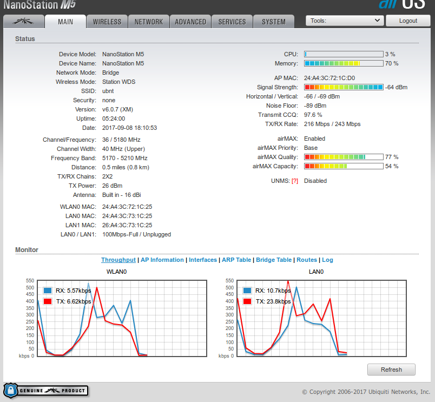Click the WLAN0 throughput graph
This screenshot has height=402, width=435.
(122, 318)
